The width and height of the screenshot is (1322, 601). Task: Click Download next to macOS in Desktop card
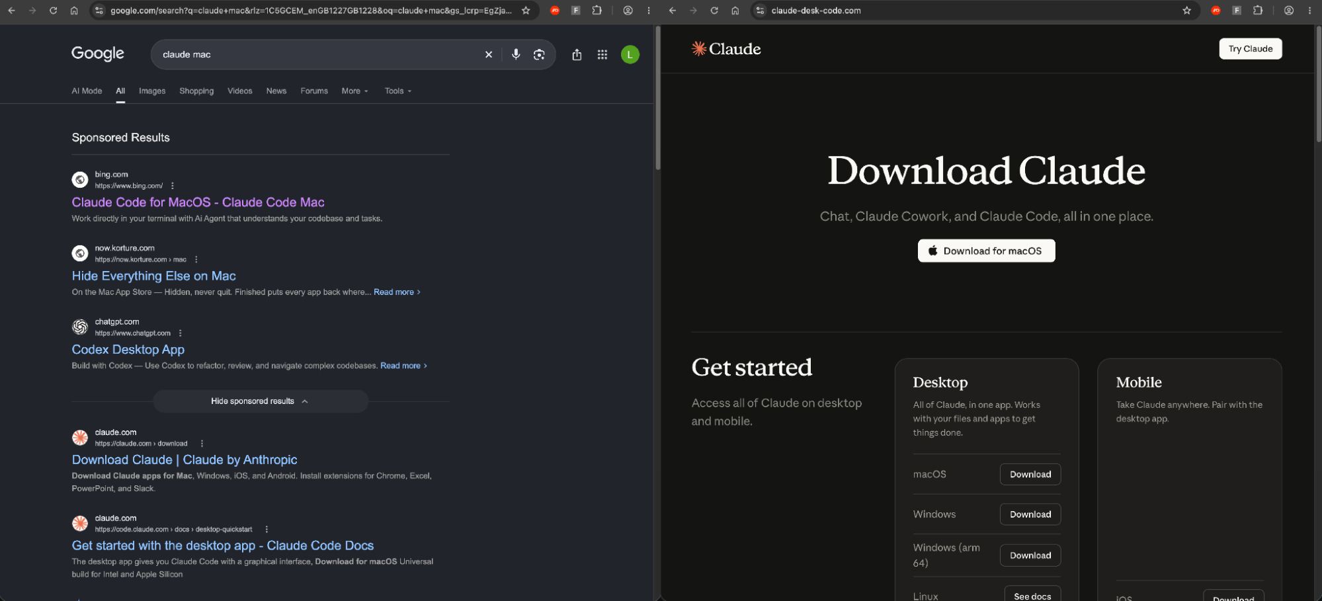click(1030, 474)
